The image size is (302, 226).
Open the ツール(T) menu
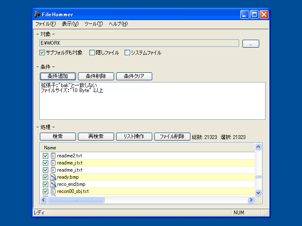[94, 24]
